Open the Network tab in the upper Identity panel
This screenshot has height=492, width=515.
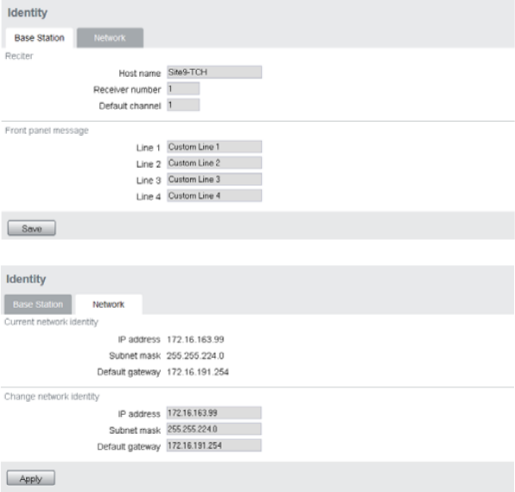110,38
